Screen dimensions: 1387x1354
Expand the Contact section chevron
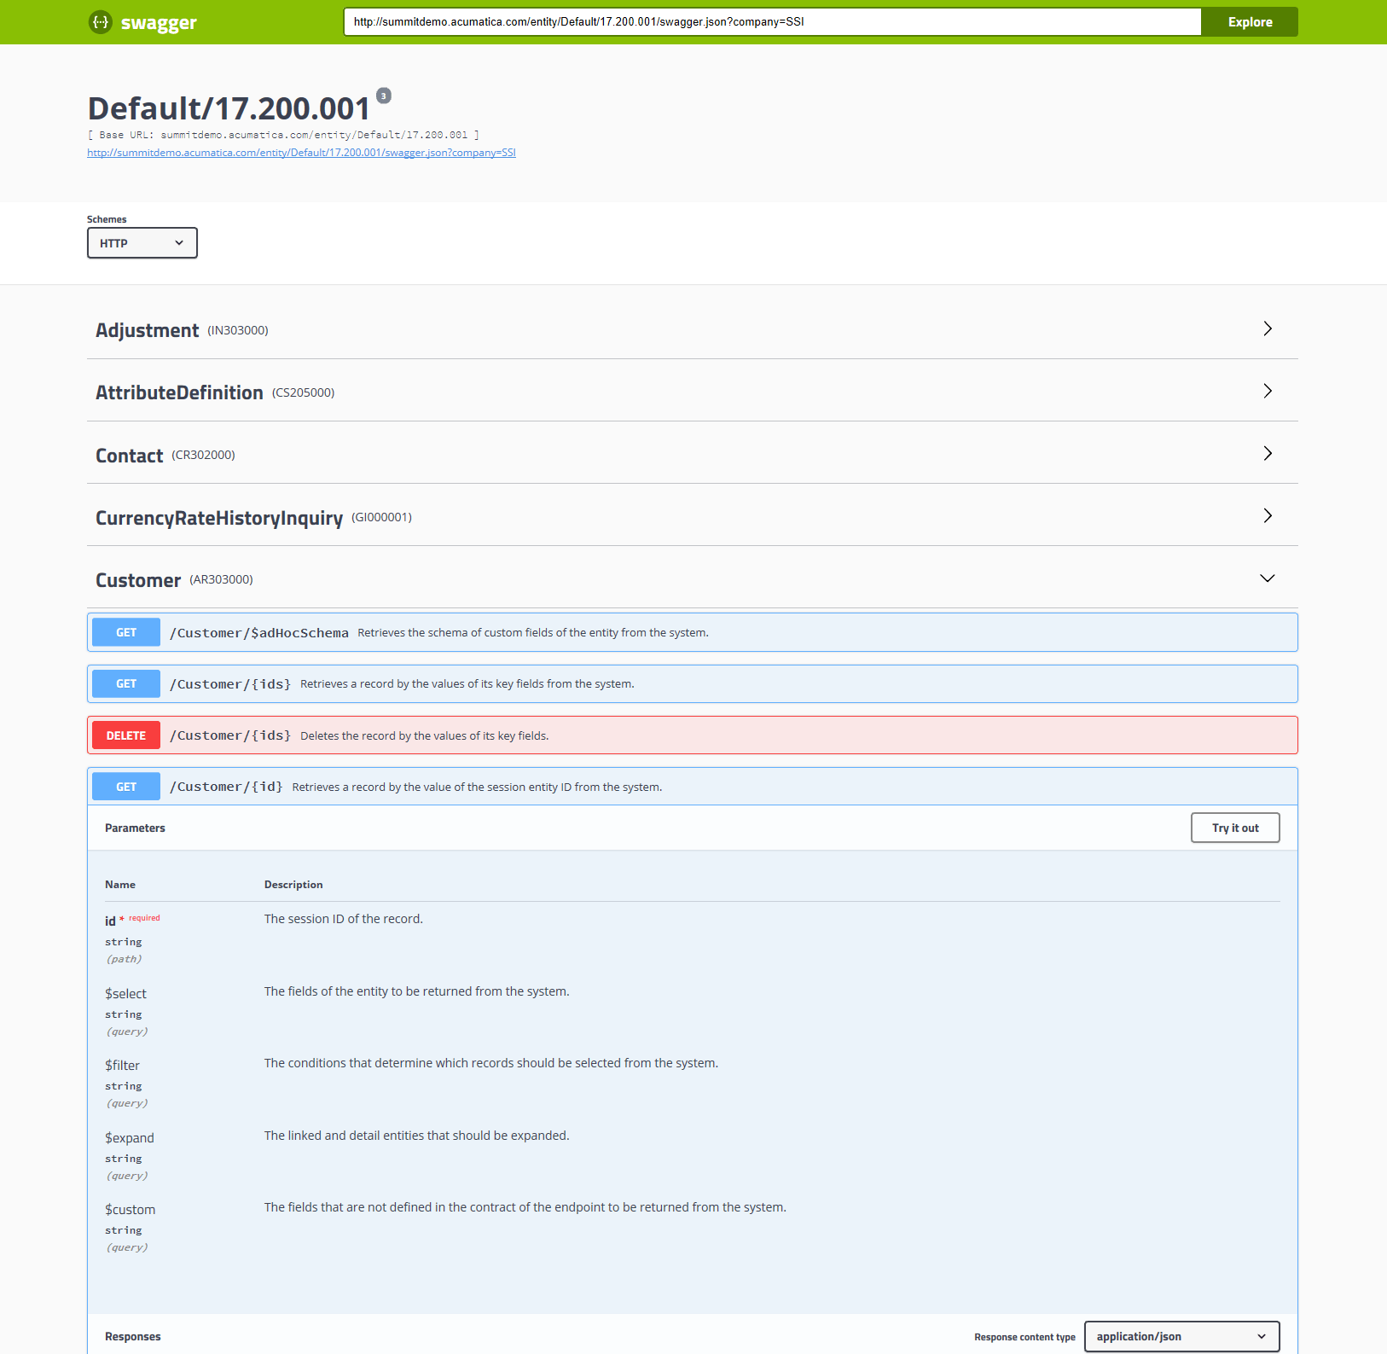coord(1268,453)
